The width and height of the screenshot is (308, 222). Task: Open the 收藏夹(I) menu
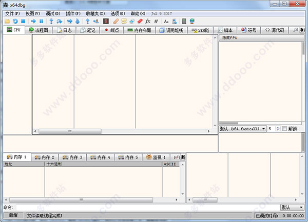[x=95, y=13]
